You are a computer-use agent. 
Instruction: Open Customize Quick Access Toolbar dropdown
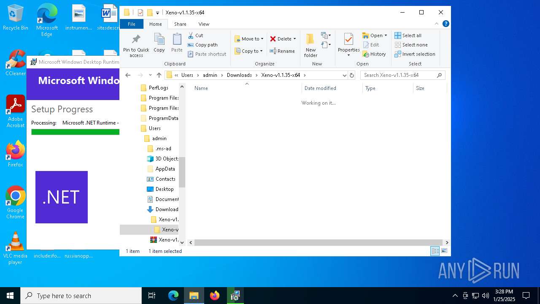157,13
